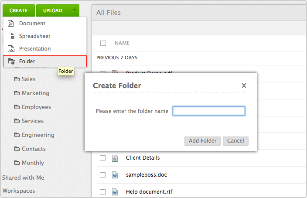Open the green CREATE menu button
This screenshot has height=198, width=307.
click(18, 10)
